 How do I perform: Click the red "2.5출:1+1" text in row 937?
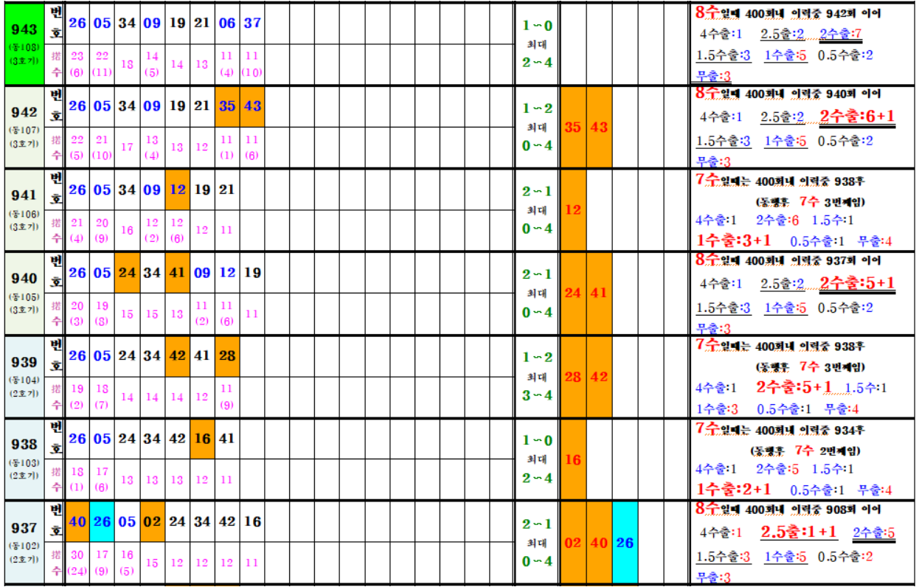coord(799,532)
